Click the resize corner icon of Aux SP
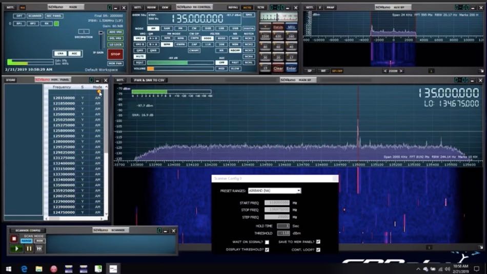The width and height of the screenshot is (487, 274). tap(481, 71)
